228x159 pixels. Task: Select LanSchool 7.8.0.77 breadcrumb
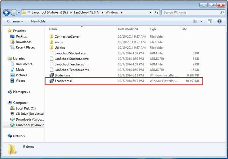(x=87, y=12)
